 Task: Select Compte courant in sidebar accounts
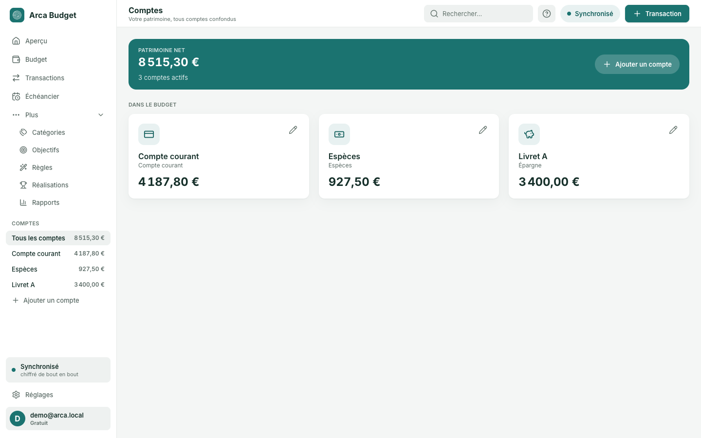(58, 254)
